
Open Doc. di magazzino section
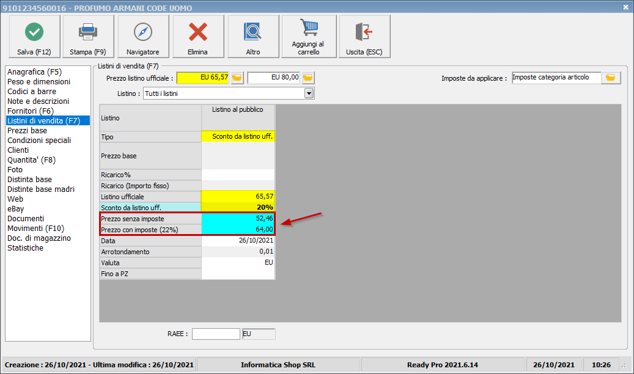click(39, 238)
